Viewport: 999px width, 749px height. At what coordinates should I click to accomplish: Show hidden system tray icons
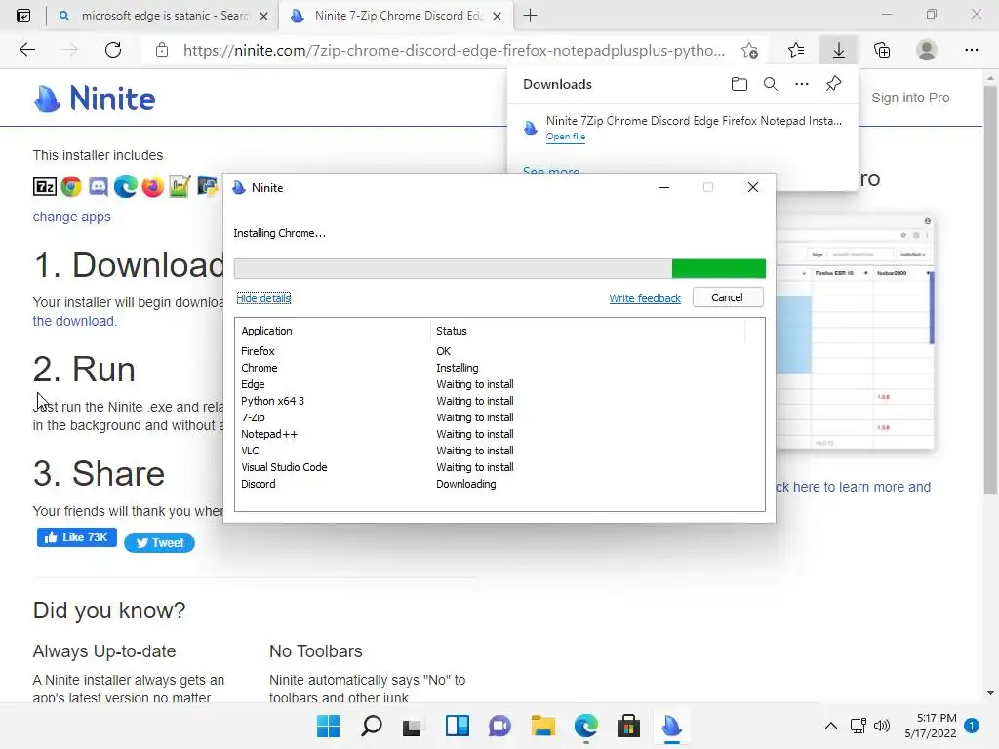(x=831, y=726)
